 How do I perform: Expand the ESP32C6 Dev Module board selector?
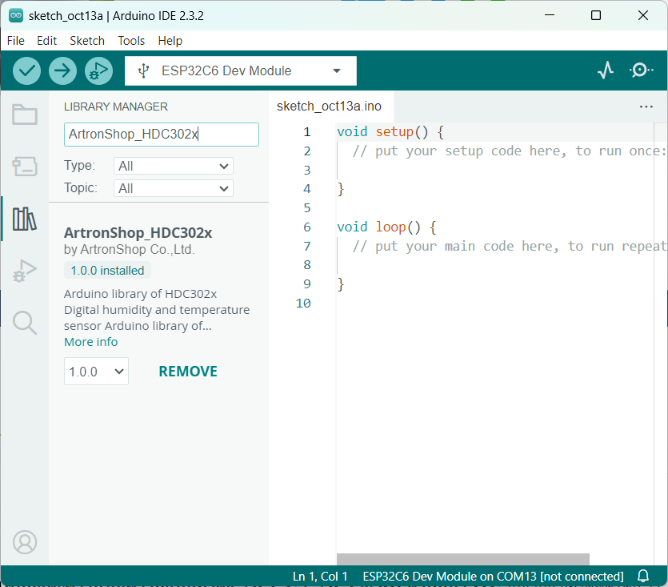(241, 70)
